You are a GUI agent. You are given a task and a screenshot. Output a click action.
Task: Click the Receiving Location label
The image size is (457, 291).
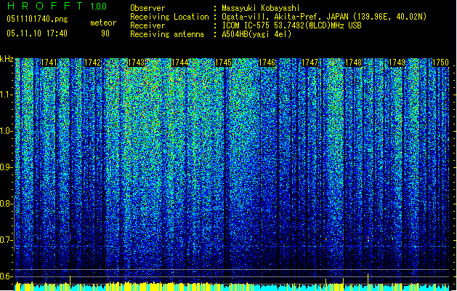[169, 17]
